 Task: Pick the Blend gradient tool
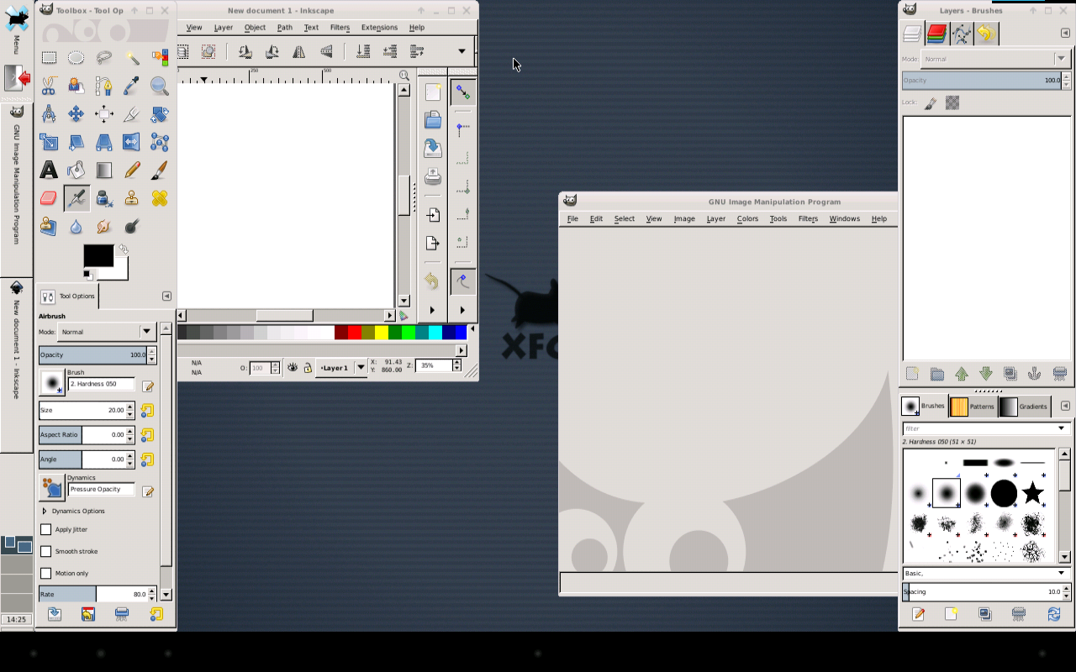click(104, 171)
